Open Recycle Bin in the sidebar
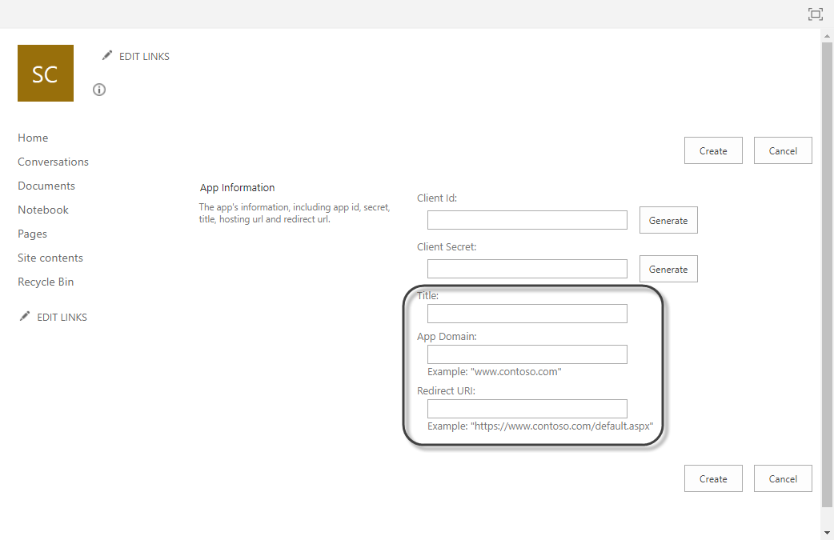Screen dimensions: 834x540 pyautogui.click(x=46, y=282)
